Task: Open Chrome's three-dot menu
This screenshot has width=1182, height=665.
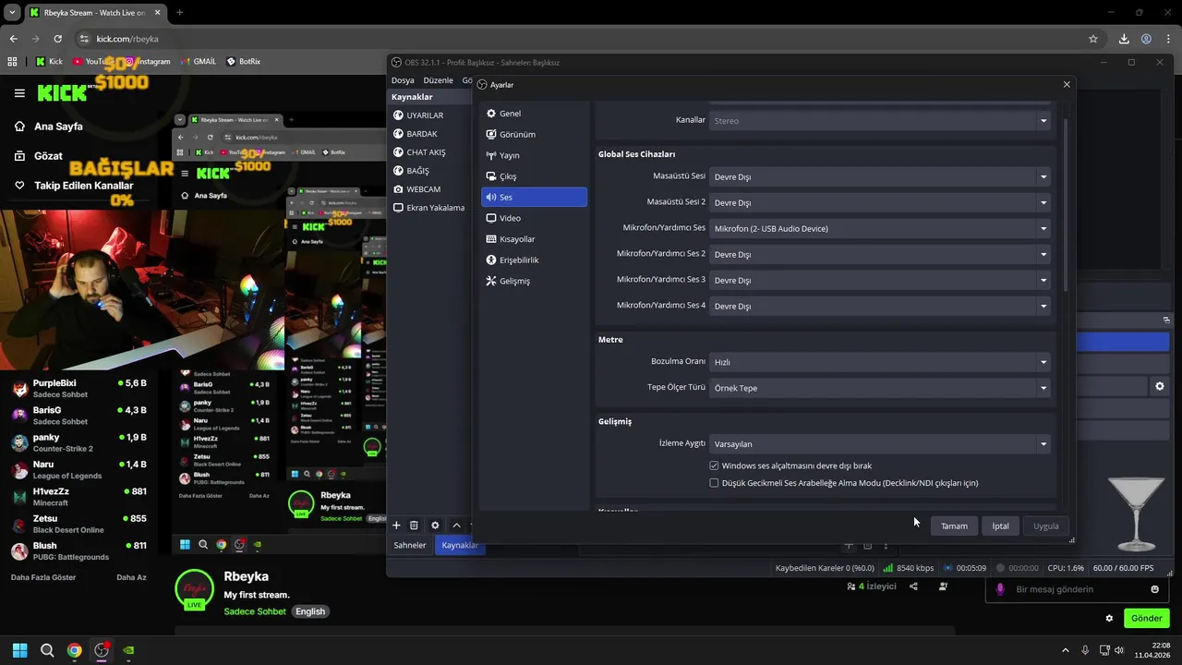Action: coord(1167,39)
